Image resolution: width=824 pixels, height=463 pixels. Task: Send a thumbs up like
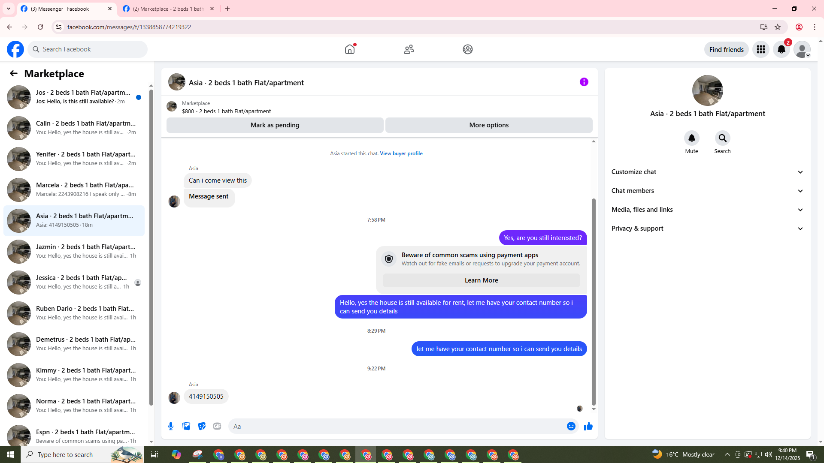click(x=588, y=426)
